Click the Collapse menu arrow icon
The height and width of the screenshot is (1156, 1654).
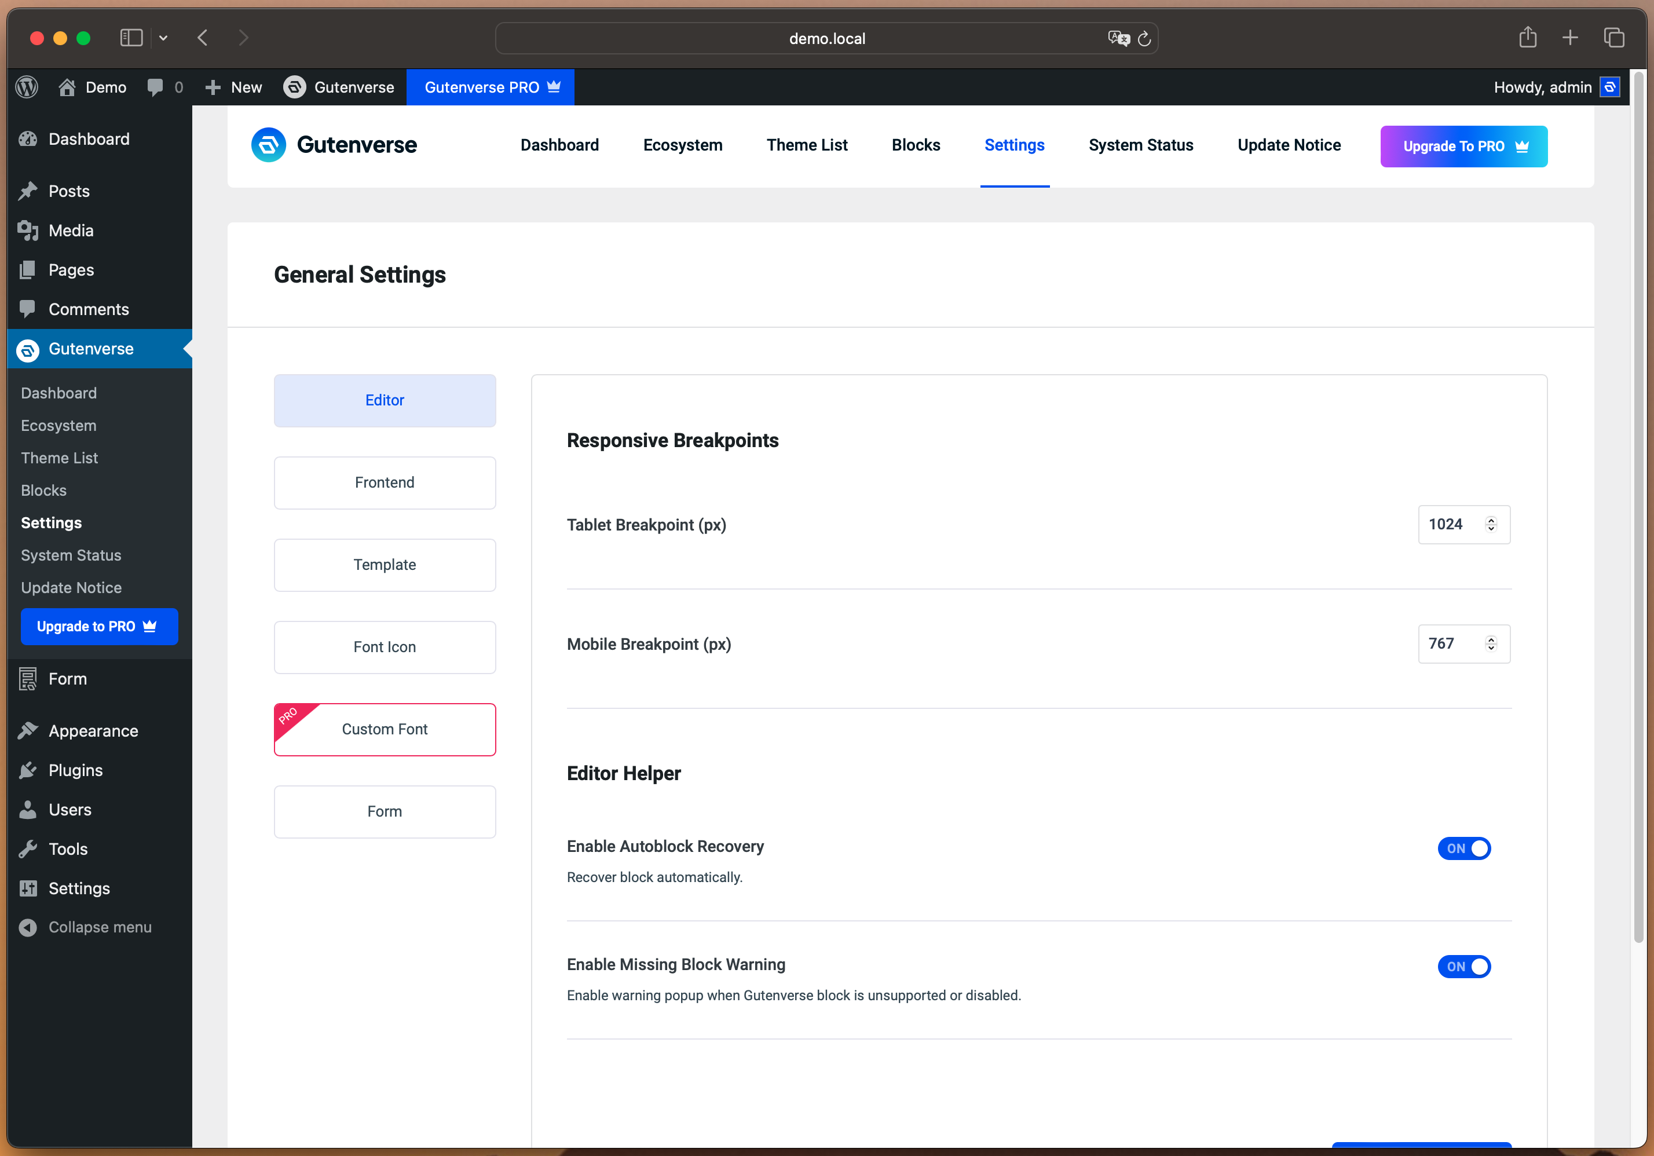tap(28, 928)
